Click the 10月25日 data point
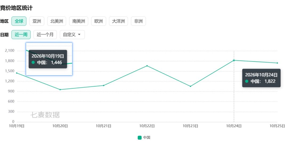The width and height of the screenshot is (288, 141). [x=277, y=63]
